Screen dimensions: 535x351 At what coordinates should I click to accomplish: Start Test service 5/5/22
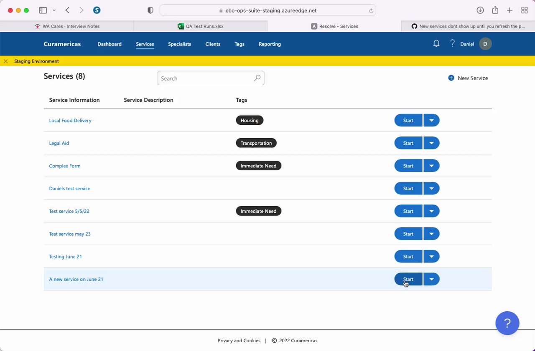pyautogui.click(x=408, y=211)
